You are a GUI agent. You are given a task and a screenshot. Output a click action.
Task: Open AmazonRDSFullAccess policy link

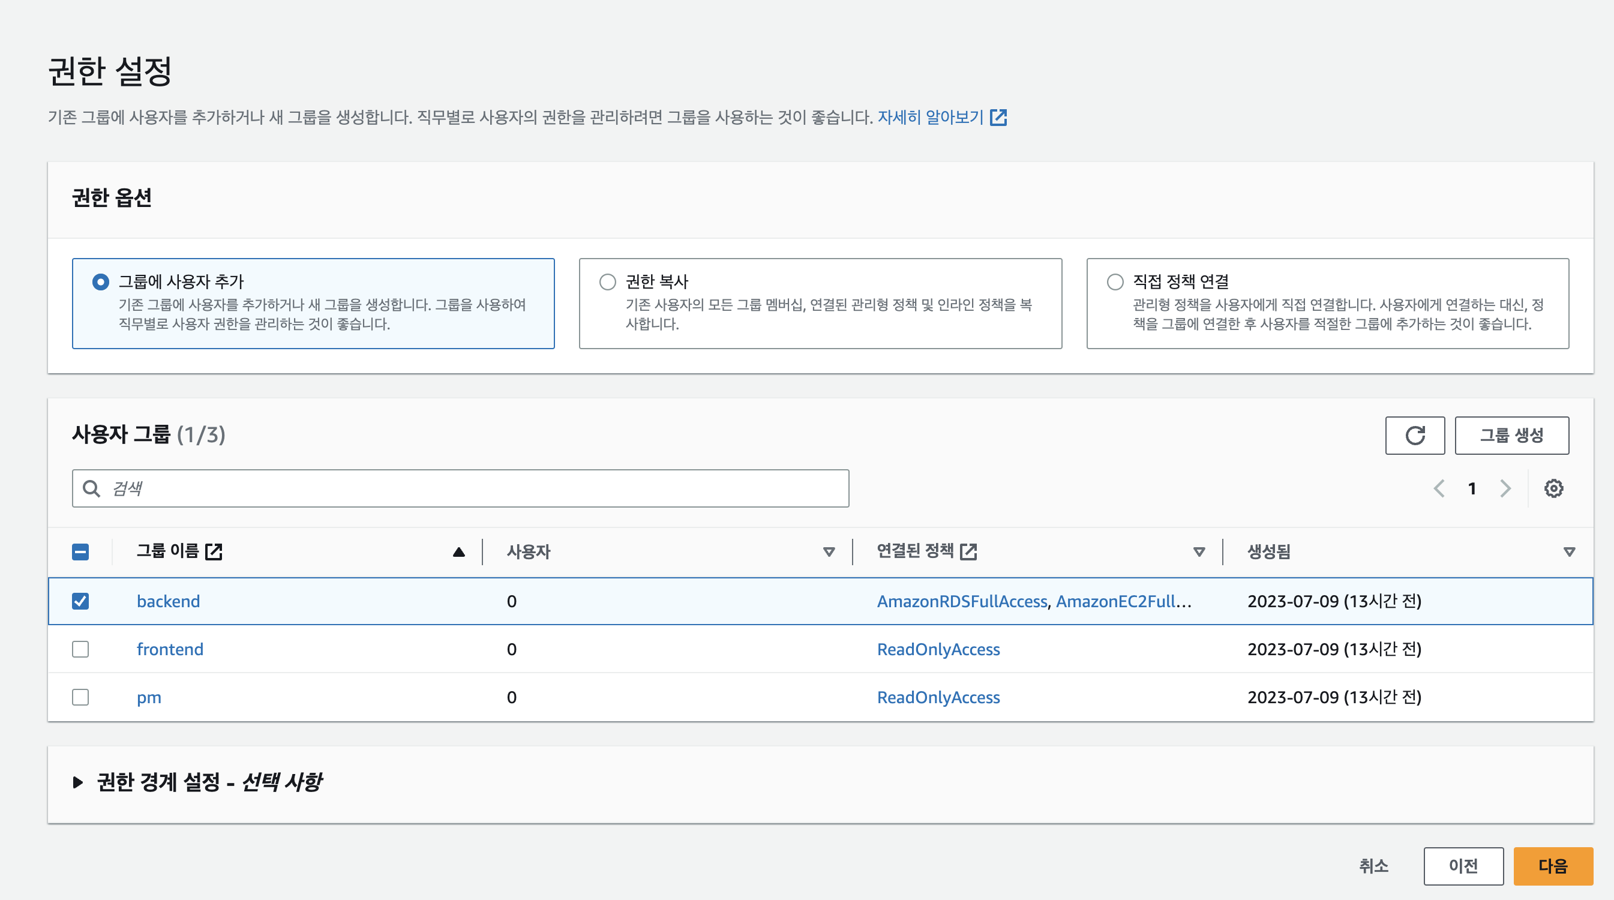coord(962,601)
